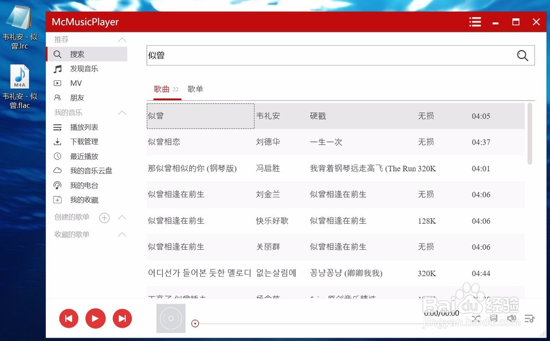Viewport: 550px width, 341px height.
Task: Select 似曾相逢在前生 by 关丽群
Action: pyautogui.click(x=335, y=247)
